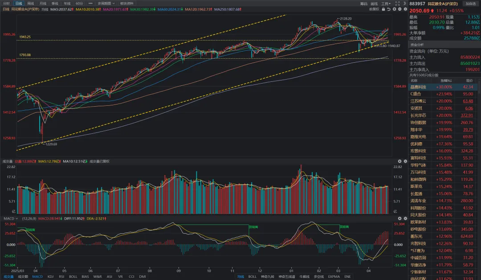The width and height of the screenshot is (481, 280).
Task: Select the 60分 period
Action: [x=79, y=3]
